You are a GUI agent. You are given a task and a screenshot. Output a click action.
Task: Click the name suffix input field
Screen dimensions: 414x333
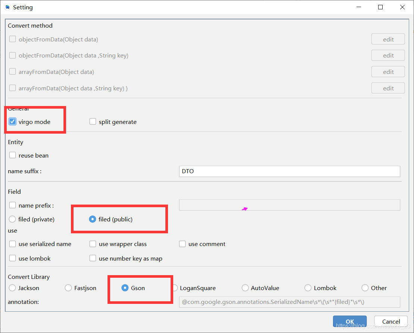(289, 171)
